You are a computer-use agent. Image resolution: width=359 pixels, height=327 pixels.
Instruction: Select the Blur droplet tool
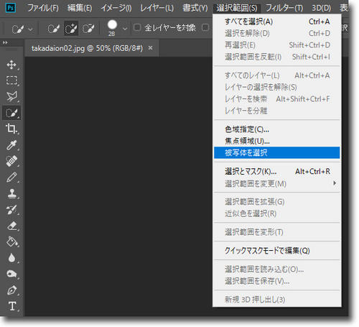pyautogui.click(x=11, y=258)
